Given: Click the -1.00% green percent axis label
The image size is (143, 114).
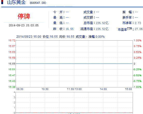Looking at the screenshot, I should tap(137, 87).
